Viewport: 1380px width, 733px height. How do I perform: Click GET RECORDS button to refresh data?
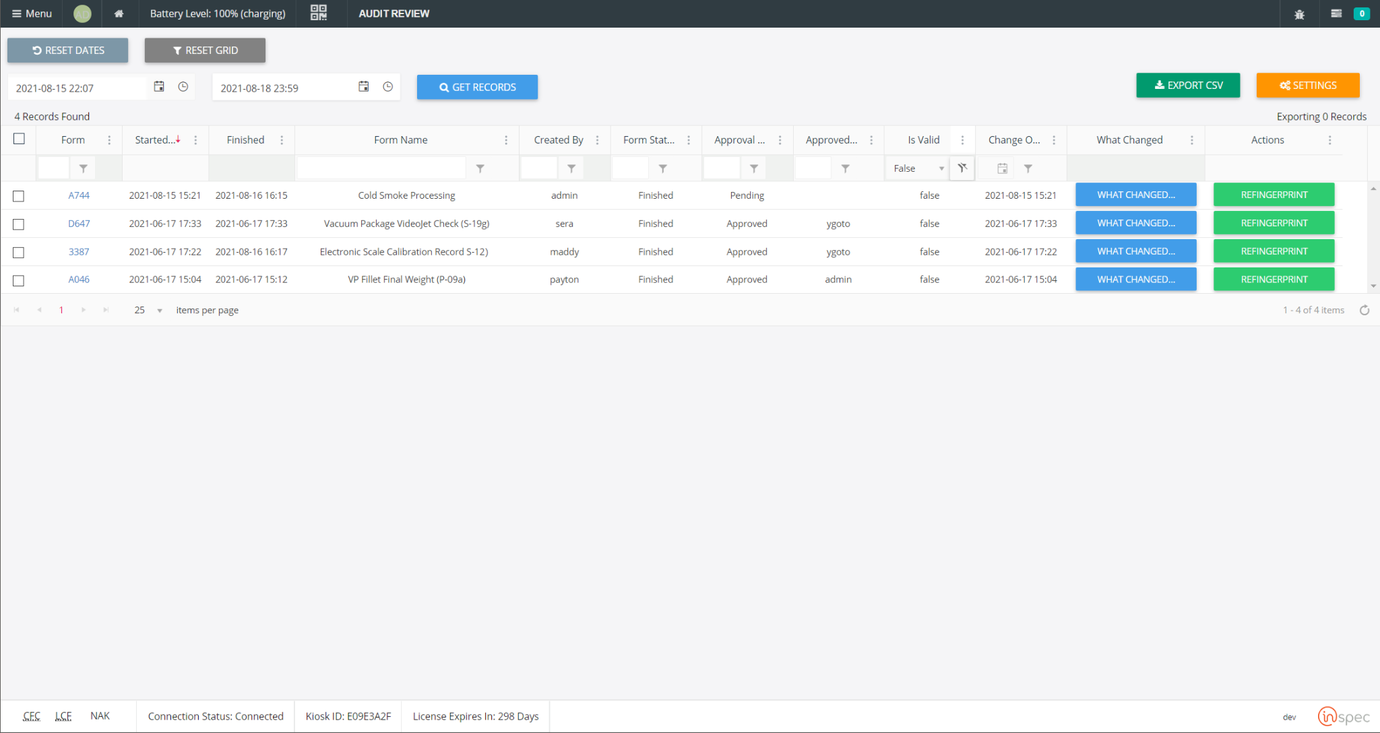(477, 87)
